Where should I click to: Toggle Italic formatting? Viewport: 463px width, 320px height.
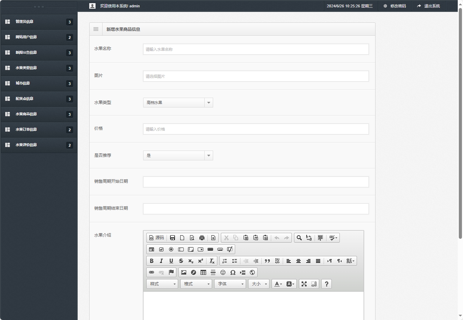(x=161, y=261)
